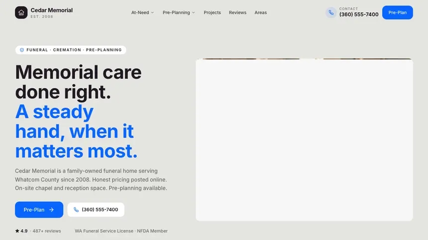Select Areas in the navigation
The width and height of the screenshot is (428, 240).
point(260,12)
